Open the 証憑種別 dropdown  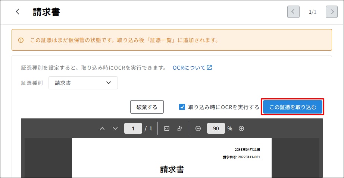[83, 83]
